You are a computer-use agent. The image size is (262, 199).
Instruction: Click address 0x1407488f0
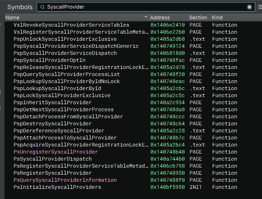coord(168,180)
